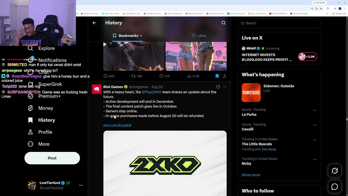Open more options for The Little Rascals trend
Screen dimensions: 348x196
pyautogui.click(x=315, y=140)
